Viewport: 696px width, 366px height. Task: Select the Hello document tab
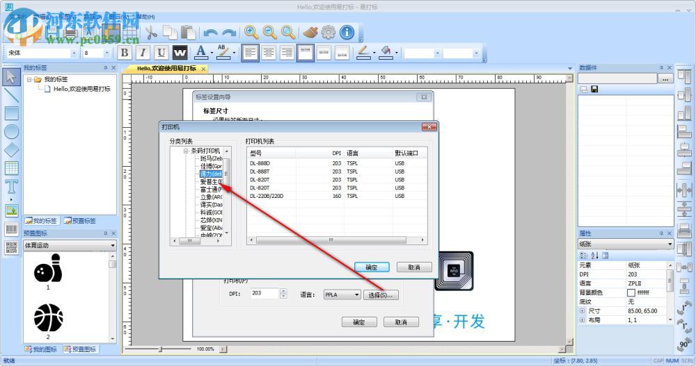click(166, 69)
